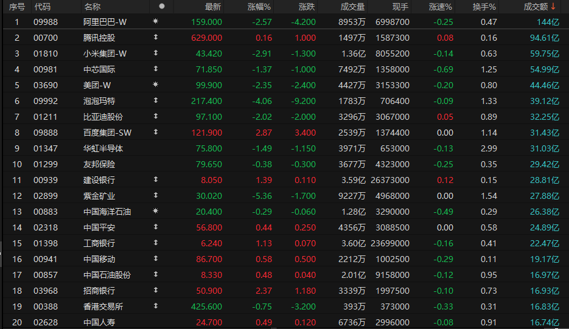
Task: Click stock code 00700
Action: (x=46, y=38)
